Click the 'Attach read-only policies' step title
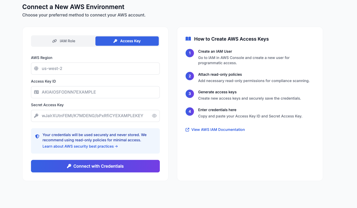 pyautogui.click(x=220, y=75)
